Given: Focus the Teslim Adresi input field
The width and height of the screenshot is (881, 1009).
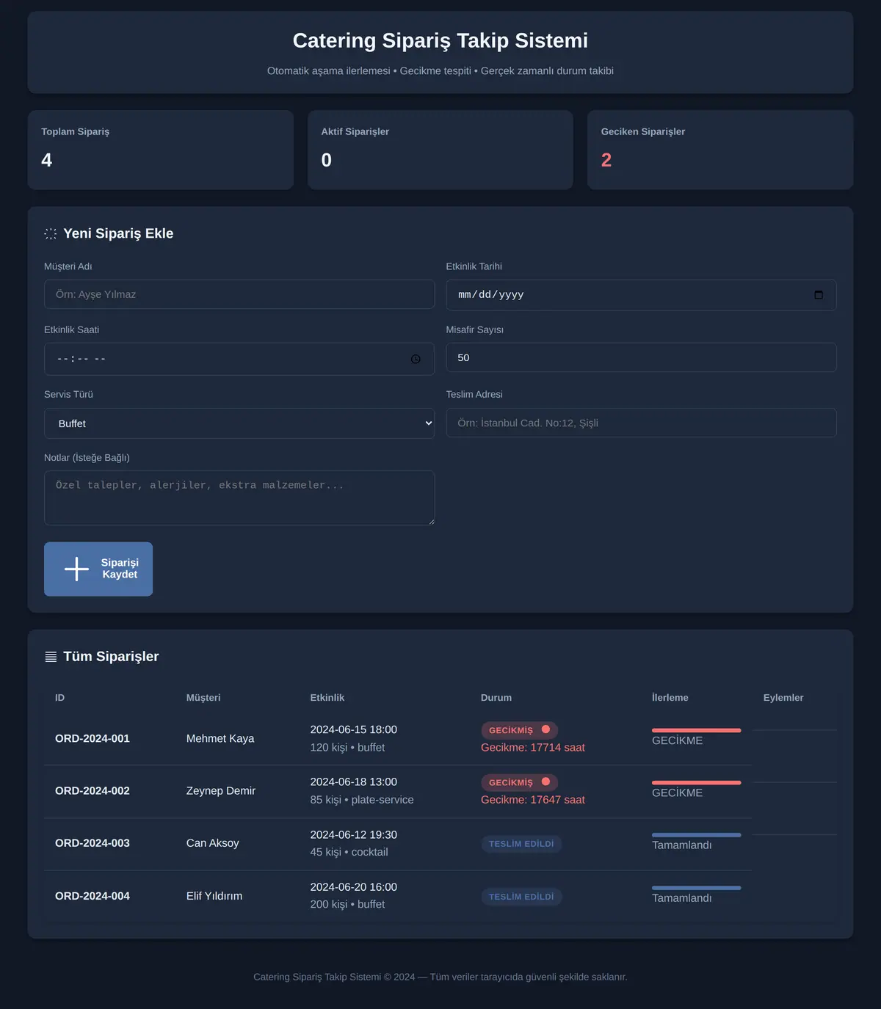Looking at the screenshot, I should coord(641,423).
